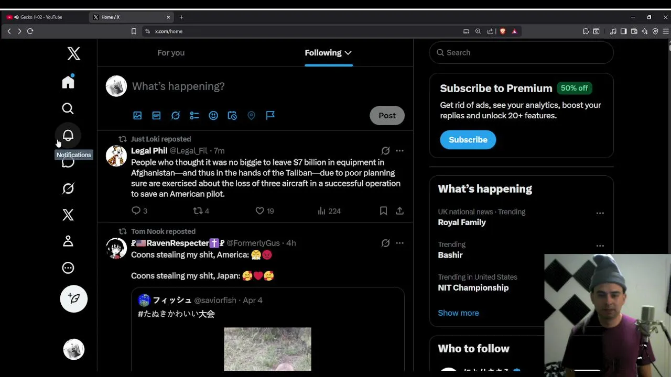The image size is (671, 377).
Task: Open the emoji picker in composer
Action: [213, 115]
